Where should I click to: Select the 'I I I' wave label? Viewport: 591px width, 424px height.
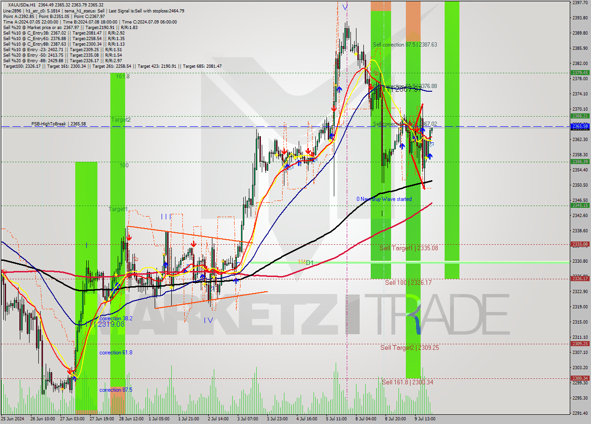(x=166, y=216)
